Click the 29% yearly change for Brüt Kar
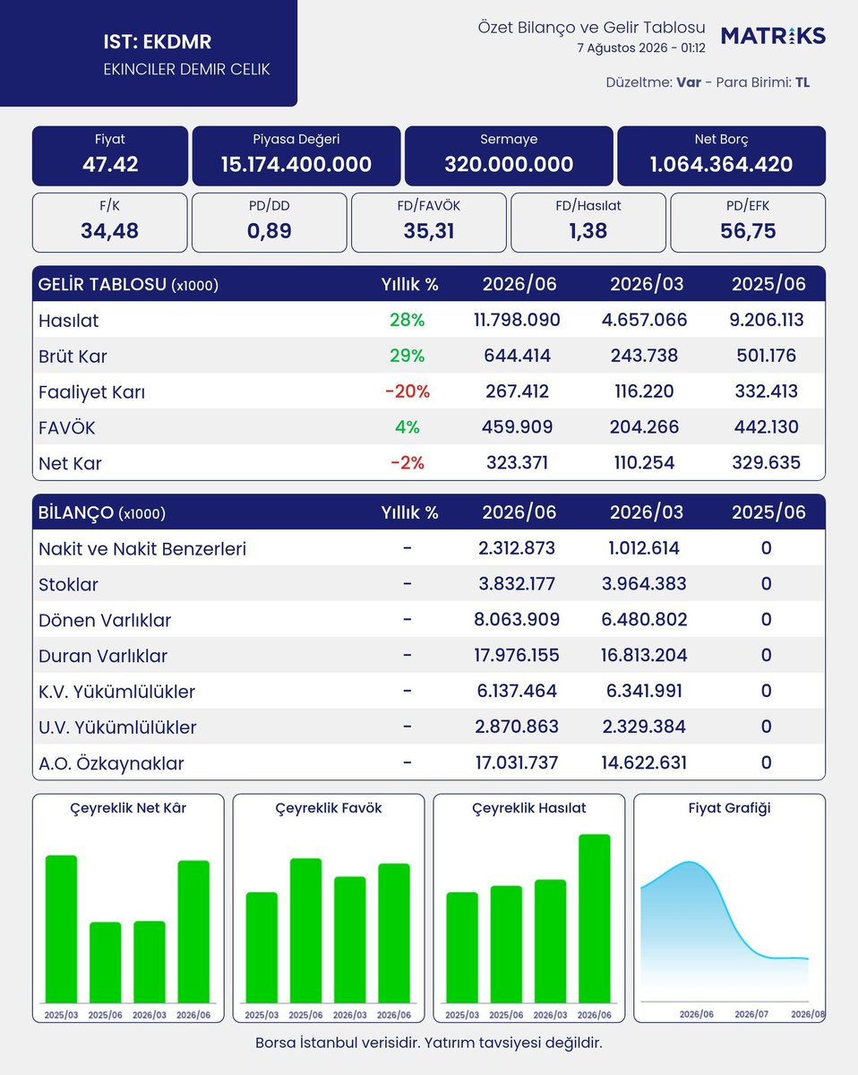Screen dimensions: 858x1075 (x=407, y=356)
